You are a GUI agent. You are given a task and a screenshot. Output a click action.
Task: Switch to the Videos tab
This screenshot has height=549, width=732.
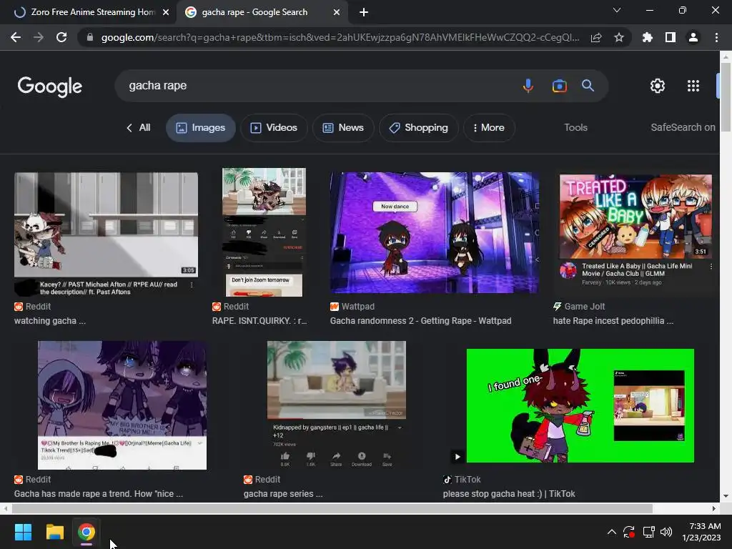pyautogui.click(x=274, y=127)
